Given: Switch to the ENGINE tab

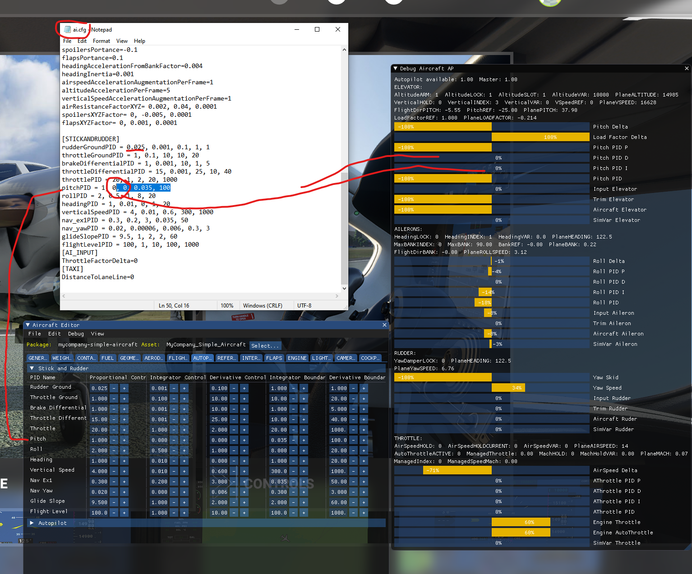Looking at the screenshot, I should pos(297,358).
